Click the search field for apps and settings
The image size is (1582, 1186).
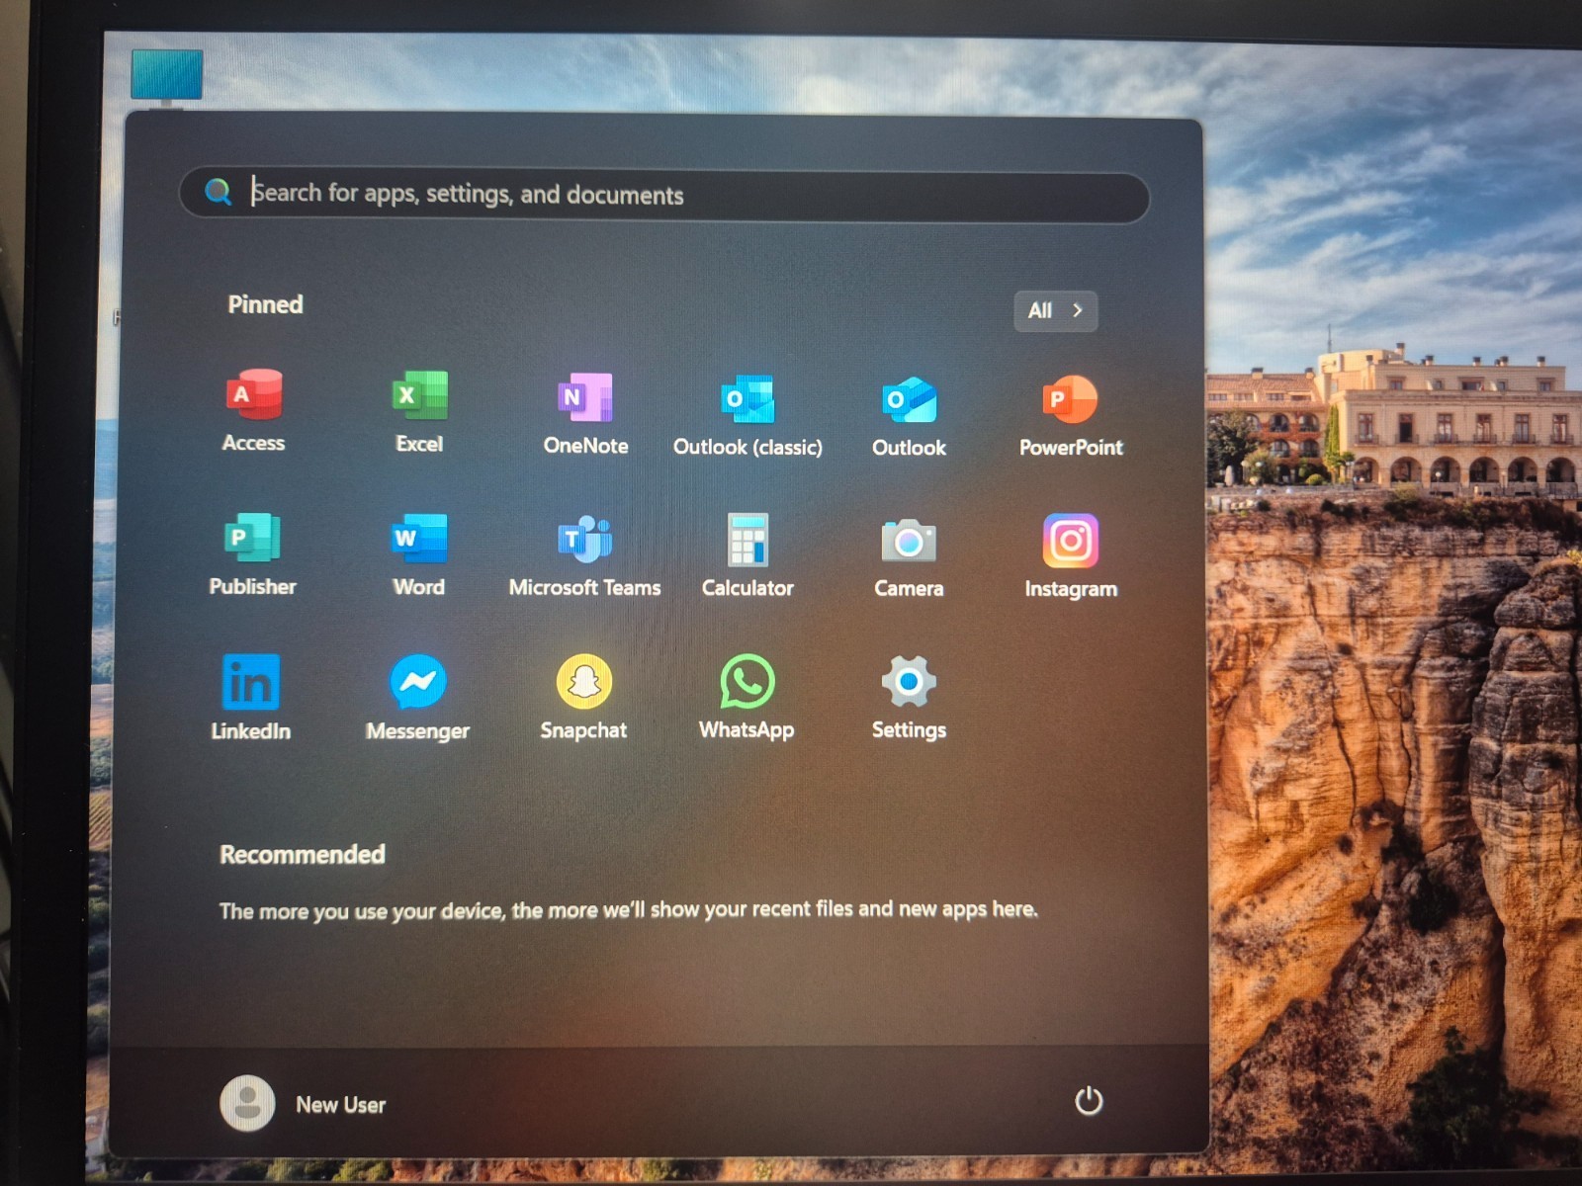[x=663, y=195]
